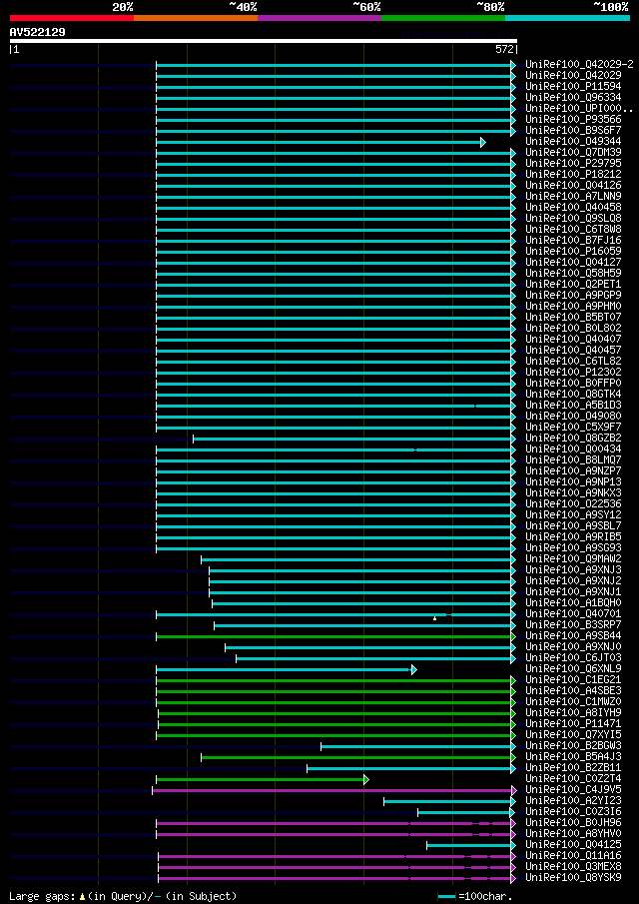Click label UniRef100_O22536
639x904 pixels.
(573, 504)
